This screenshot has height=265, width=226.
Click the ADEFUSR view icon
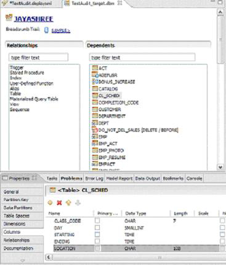click(x=95, y=75)
